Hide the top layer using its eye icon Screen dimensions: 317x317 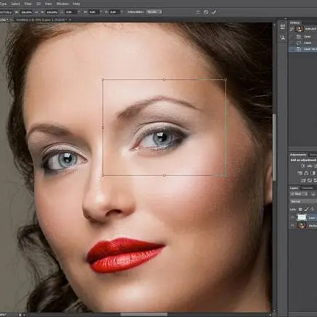point(292,217)
